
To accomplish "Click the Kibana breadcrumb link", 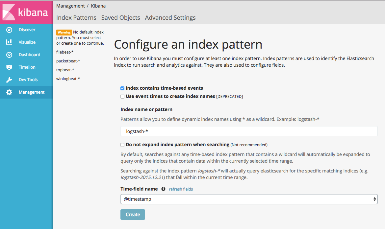I will [98, 6].
